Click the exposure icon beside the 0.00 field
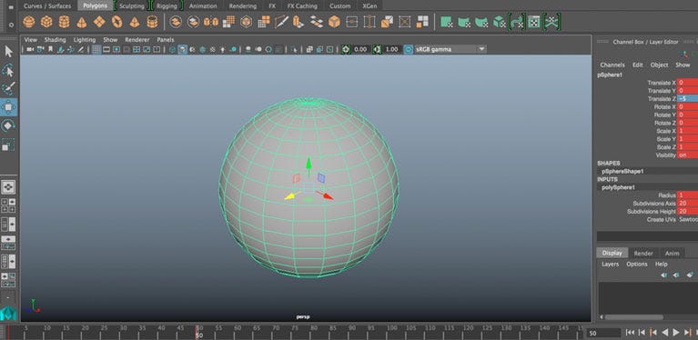The image size is (698, 340). 346,49
